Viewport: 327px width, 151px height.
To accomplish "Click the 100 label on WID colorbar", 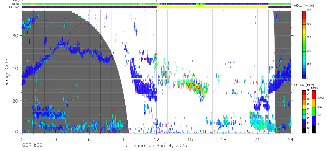I will click(x=309, y=64).
